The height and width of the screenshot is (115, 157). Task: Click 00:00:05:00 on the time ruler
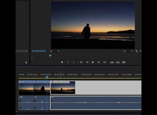click(x=86, y=75)
